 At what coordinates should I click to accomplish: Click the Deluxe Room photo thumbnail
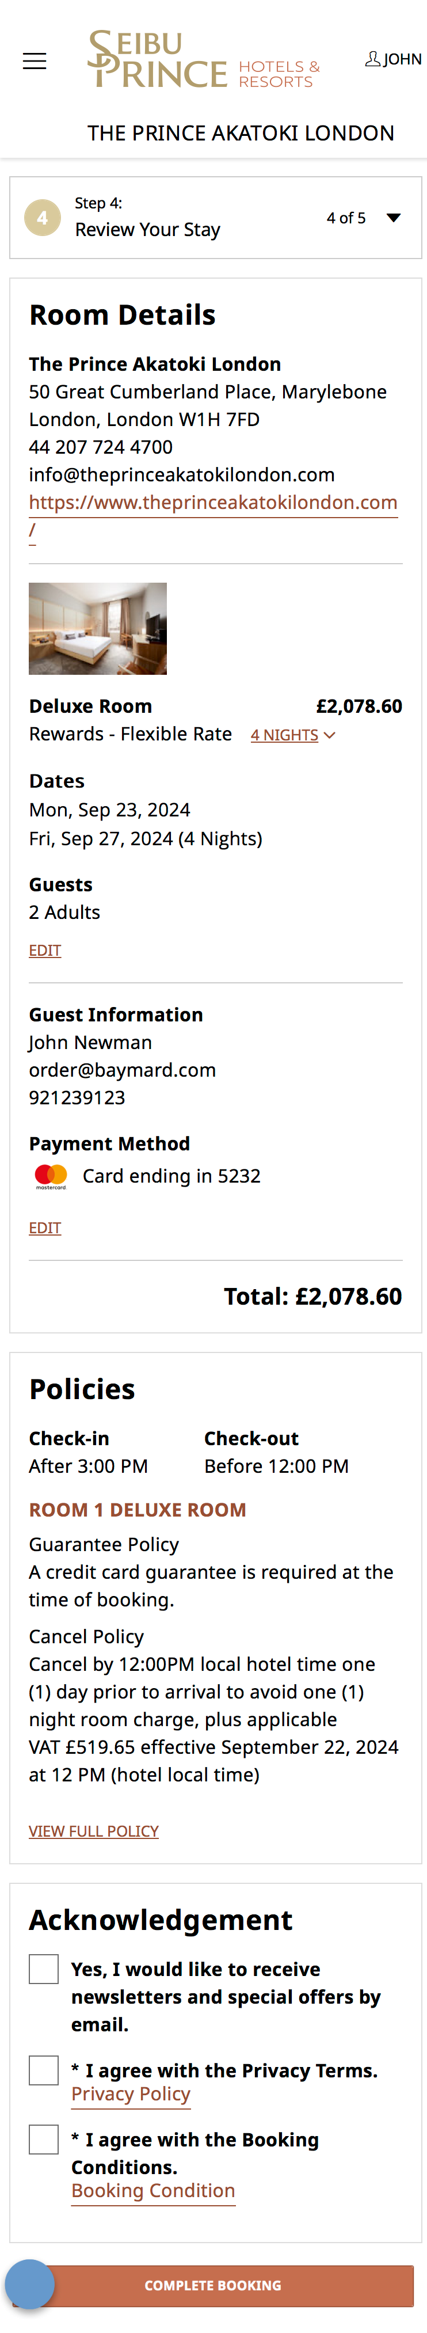click(98, 629)
